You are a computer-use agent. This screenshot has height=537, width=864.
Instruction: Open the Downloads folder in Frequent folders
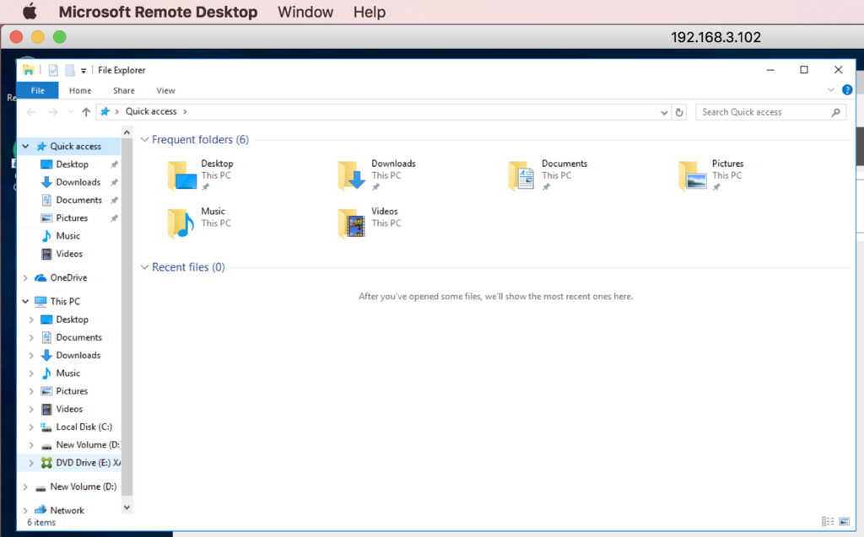[377, 175]
